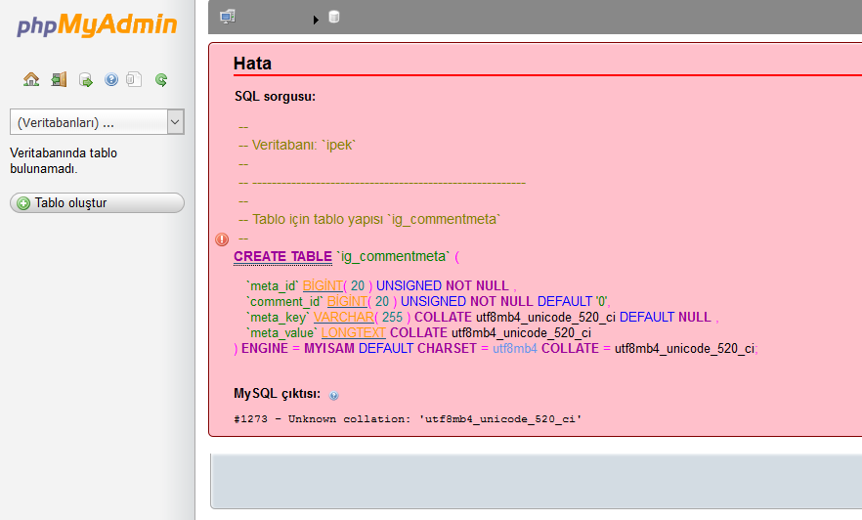Viewport: 862px width, 520px height.
Task: Open the LONGTEXT type link
Action: pyautogui.click(x=353, y=332)
